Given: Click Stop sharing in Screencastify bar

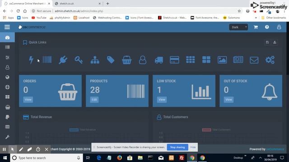Looking at the screenshot, I should click(177, 147).
